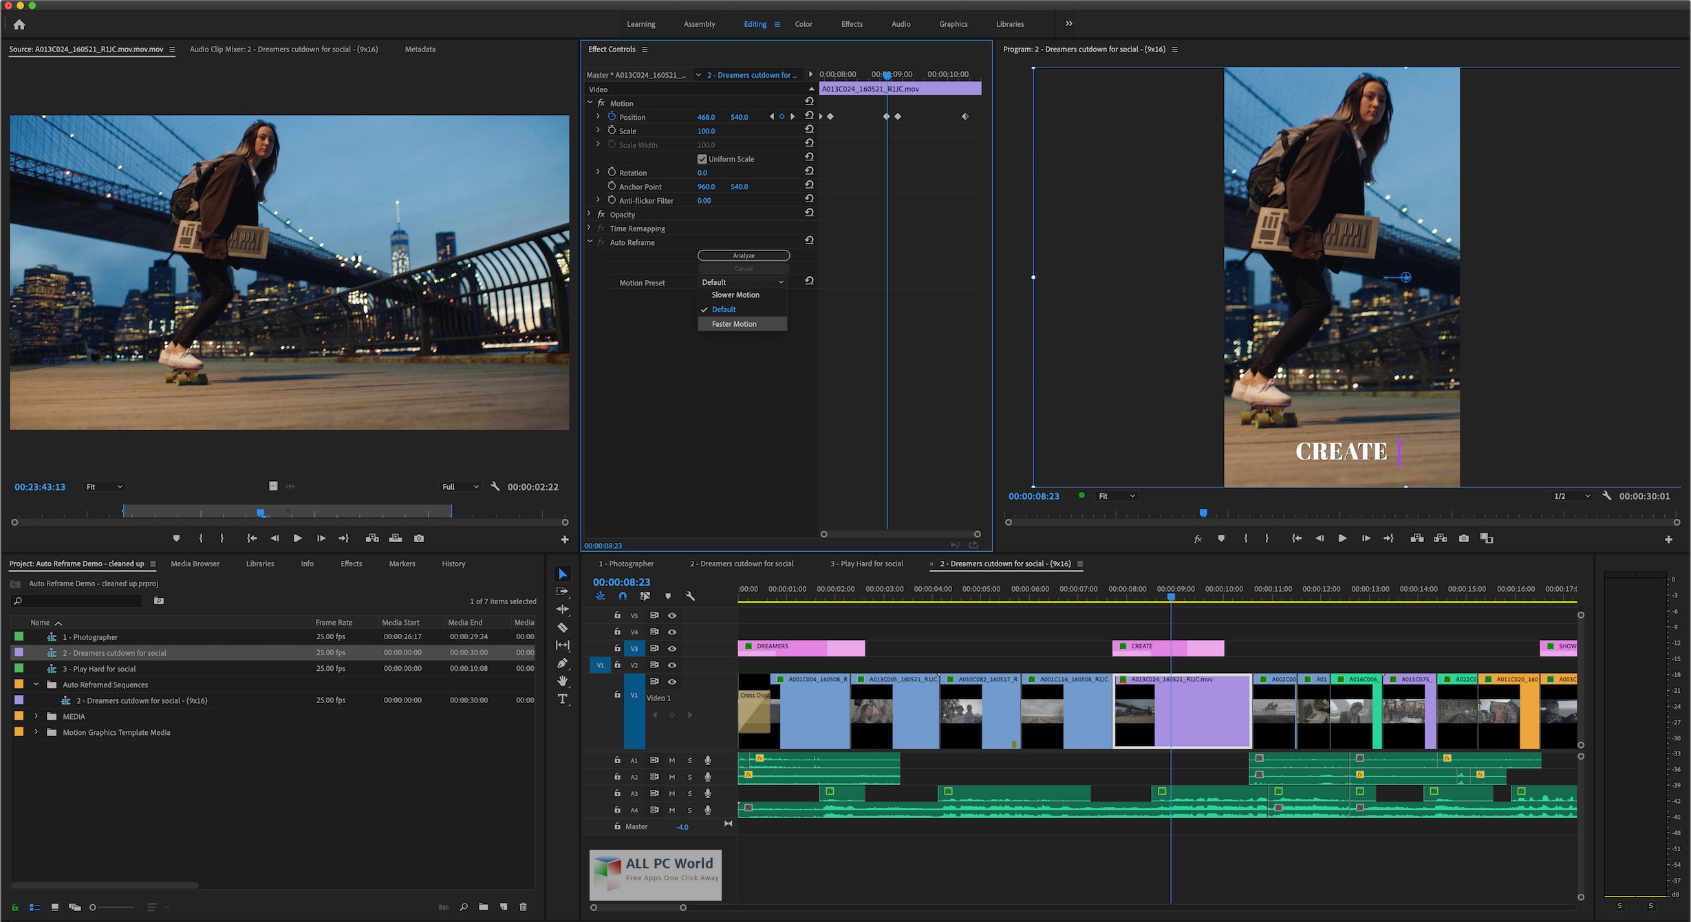Open the Effects panel tab in the Project panel
This screenshot has width=1691, height=922.
(x=351, y=564)
